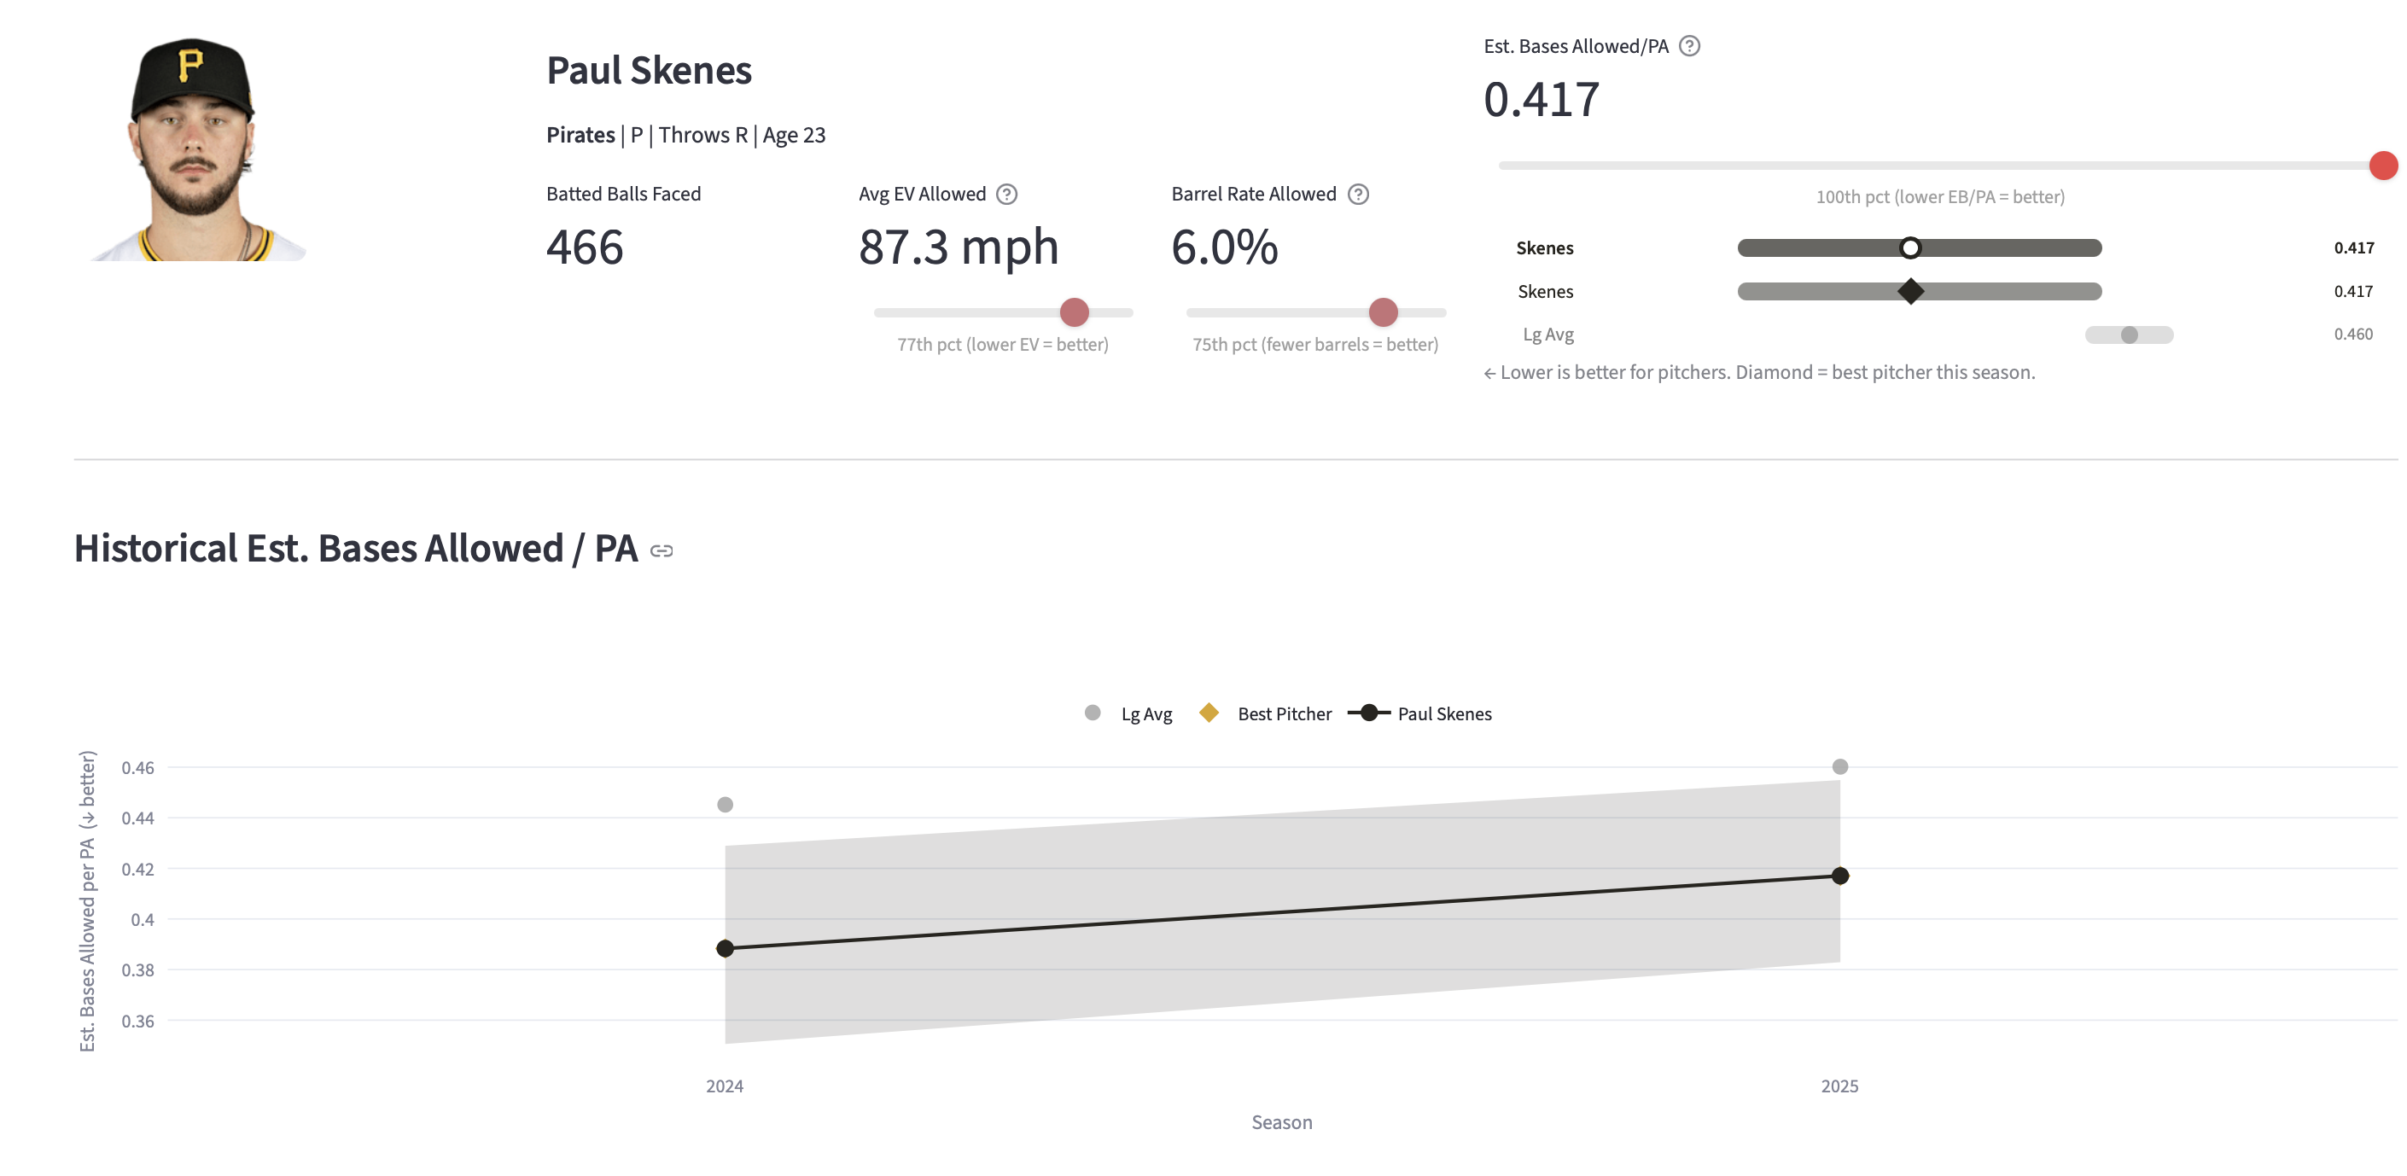Click large 0.417 EB/PA value

point(1541,100)
